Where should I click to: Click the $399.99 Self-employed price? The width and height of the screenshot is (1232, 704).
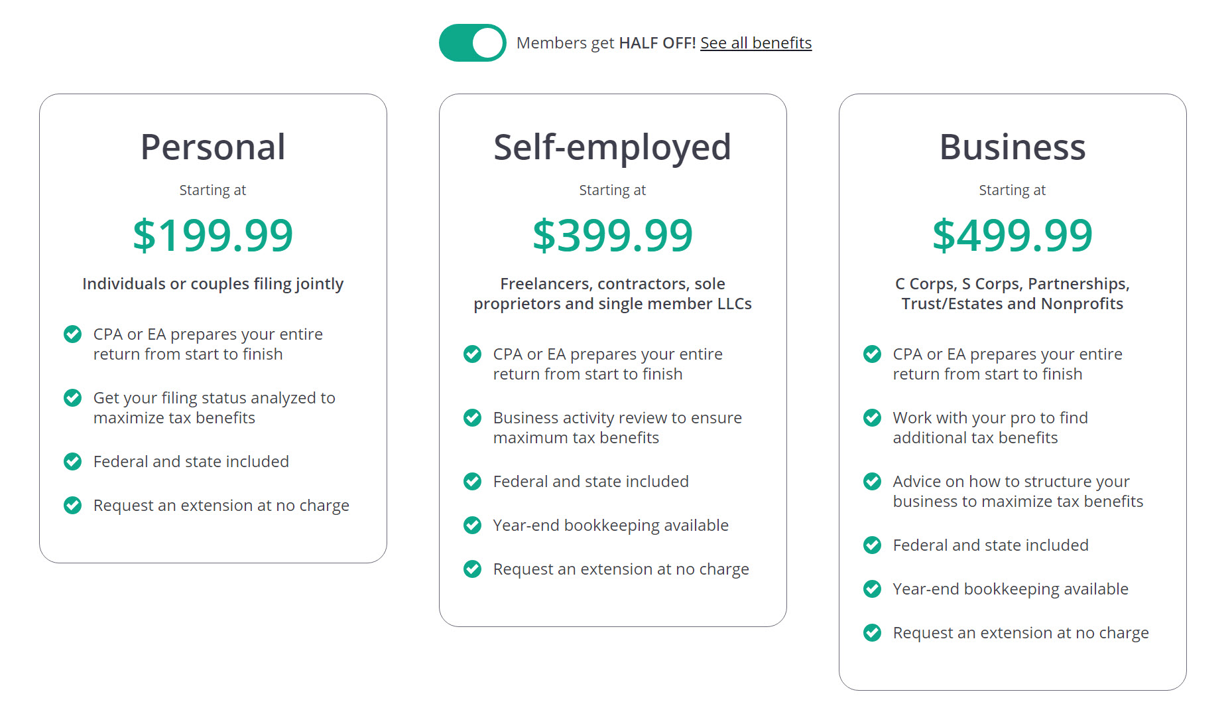tap(613, 236)
